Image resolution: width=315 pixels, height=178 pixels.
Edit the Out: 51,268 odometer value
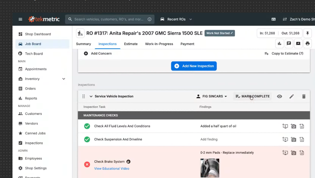tap(290, 33)
